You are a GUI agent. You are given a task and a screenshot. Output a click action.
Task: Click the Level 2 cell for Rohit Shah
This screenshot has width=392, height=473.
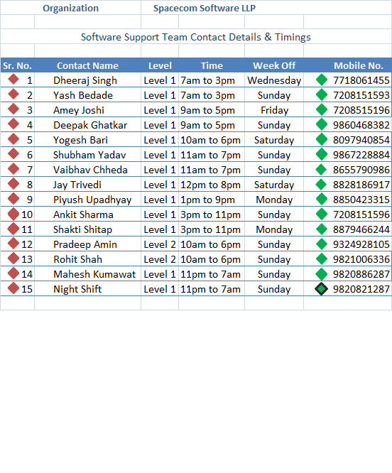160,259
